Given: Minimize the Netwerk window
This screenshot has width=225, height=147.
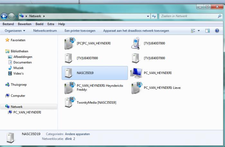Looking at the screenshot, I should click(x=201, y=7).
